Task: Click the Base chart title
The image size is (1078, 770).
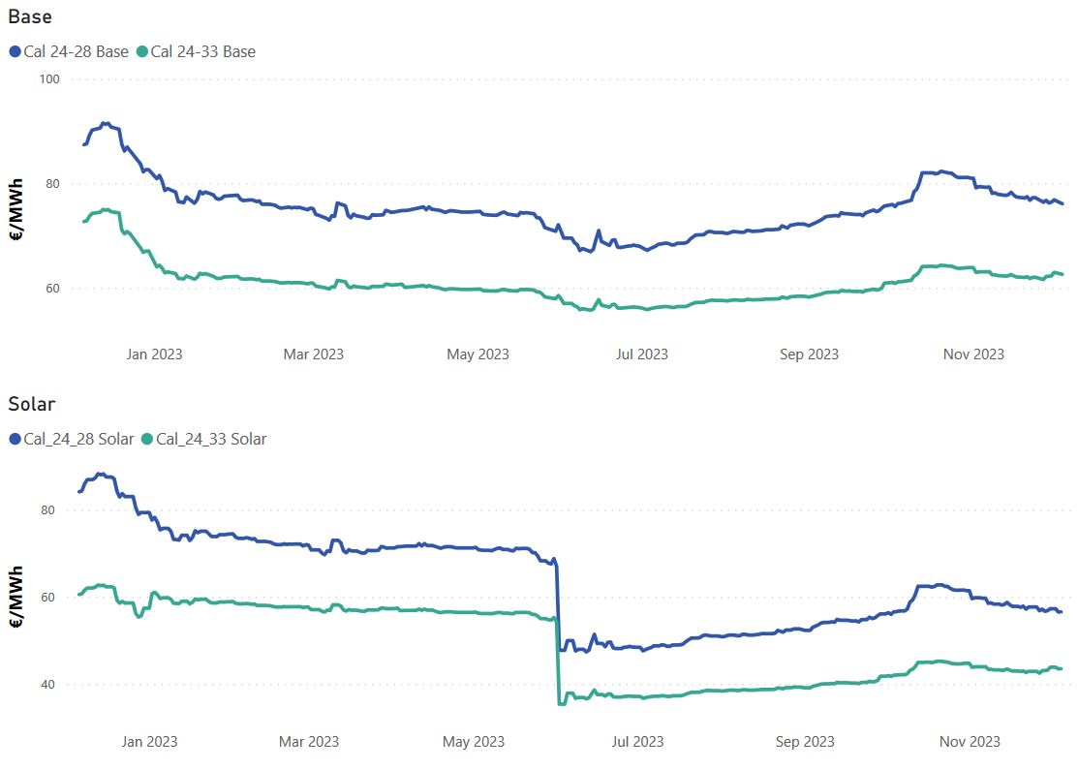Action: click(30, 16)
